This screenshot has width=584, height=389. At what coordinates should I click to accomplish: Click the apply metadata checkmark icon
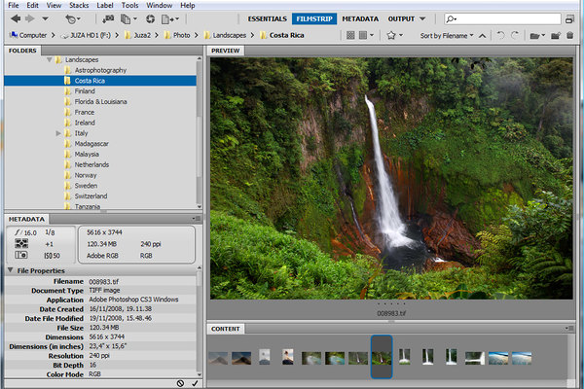coord(195,383)
